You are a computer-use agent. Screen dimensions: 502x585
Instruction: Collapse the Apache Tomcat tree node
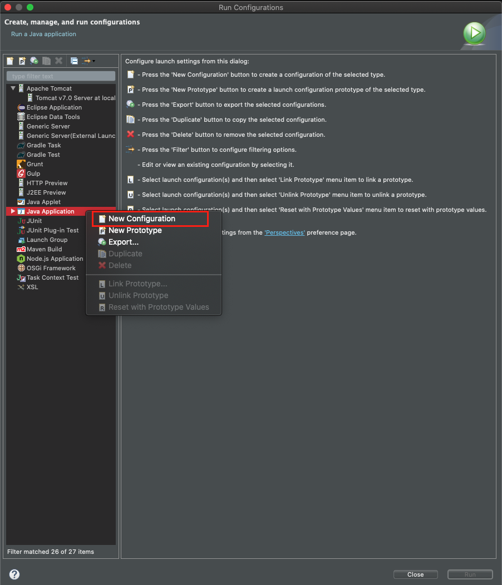(x=13, y=88)
